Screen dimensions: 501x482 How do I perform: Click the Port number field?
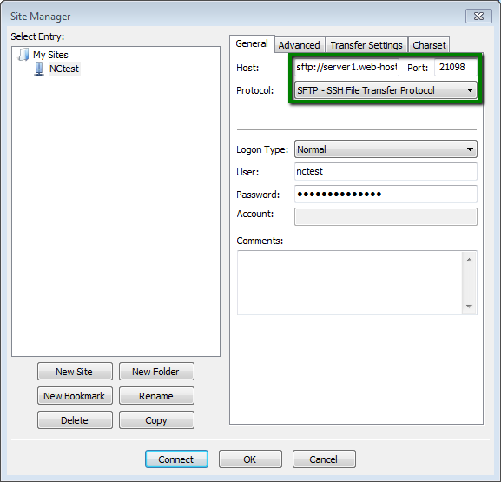456,68
